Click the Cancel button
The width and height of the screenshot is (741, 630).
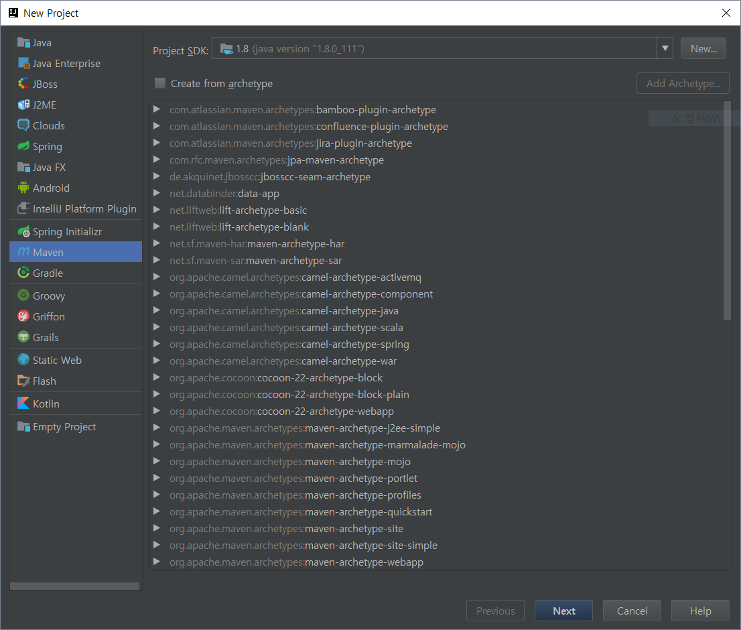click(x=632, y=611)
